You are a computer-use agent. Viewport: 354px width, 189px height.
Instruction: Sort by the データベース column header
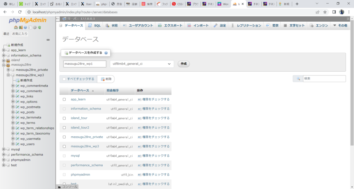pyautogui.click(x=80, y=91)
